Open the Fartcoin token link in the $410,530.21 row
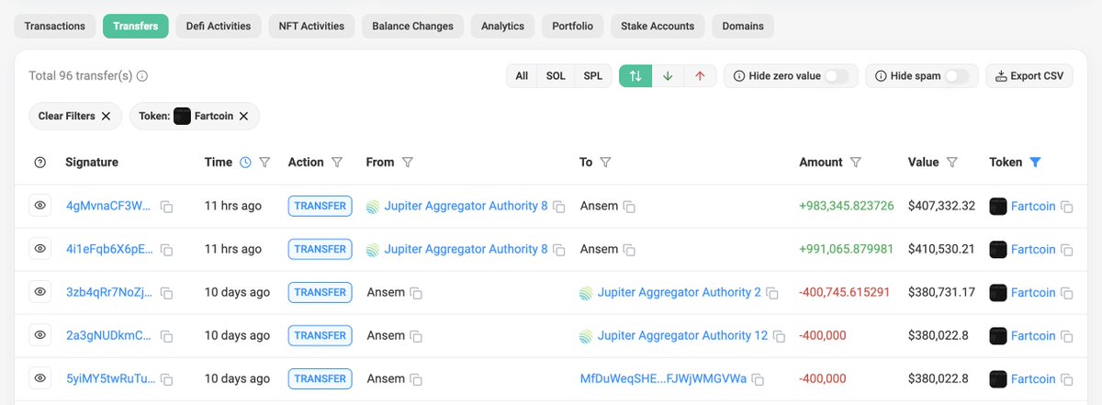Image resolution: width=1102 pixels, height=405 pixels. [1033, 250]
